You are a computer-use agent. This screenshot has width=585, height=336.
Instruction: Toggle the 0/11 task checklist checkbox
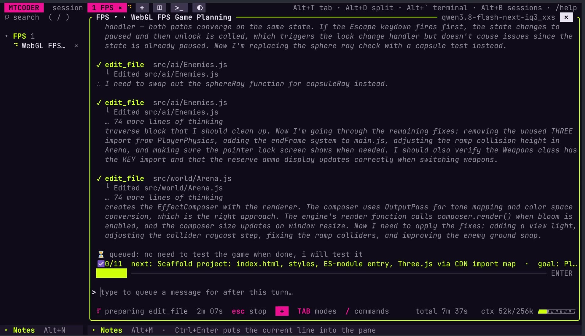click(x=101, y=264)
